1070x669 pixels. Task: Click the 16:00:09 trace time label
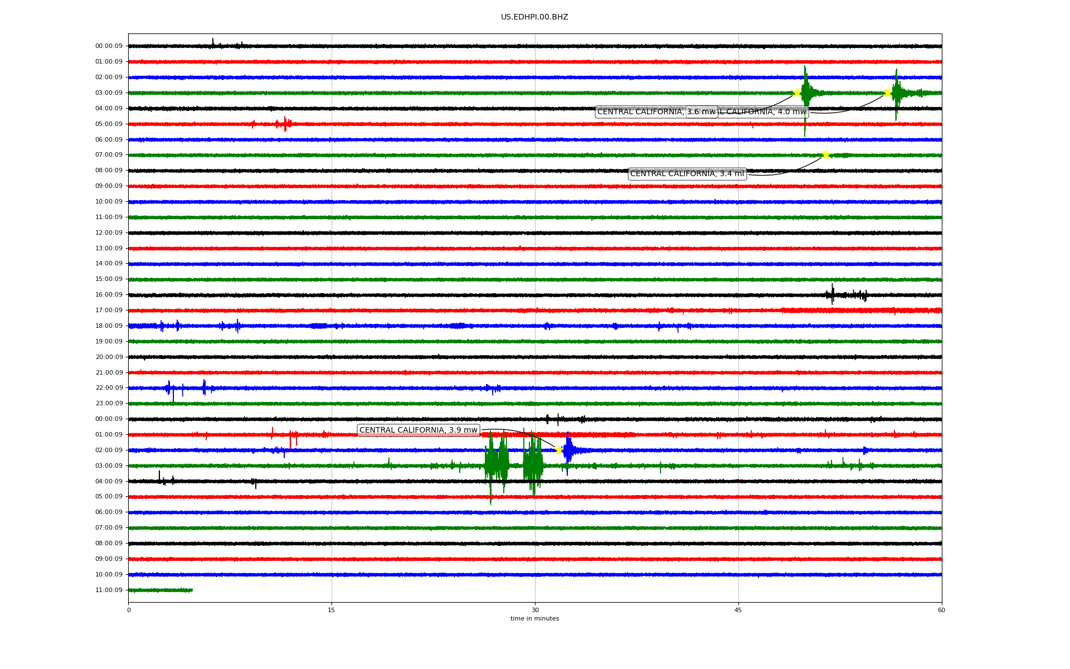point(109,294)
